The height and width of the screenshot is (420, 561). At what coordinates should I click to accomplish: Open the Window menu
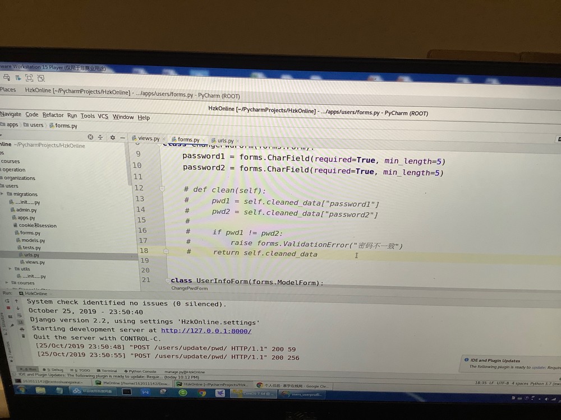pyautogui.click(x=123, y=117)
